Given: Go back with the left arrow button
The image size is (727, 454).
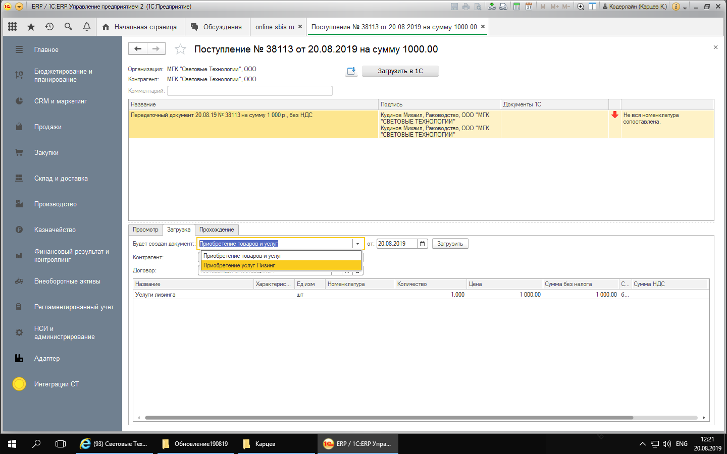Looking at the screenshot, I should coord(138,48).
